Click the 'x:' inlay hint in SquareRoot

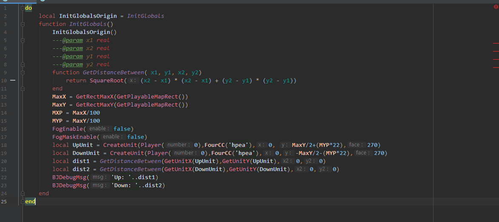pyautogui.click(x=133, y=81)
